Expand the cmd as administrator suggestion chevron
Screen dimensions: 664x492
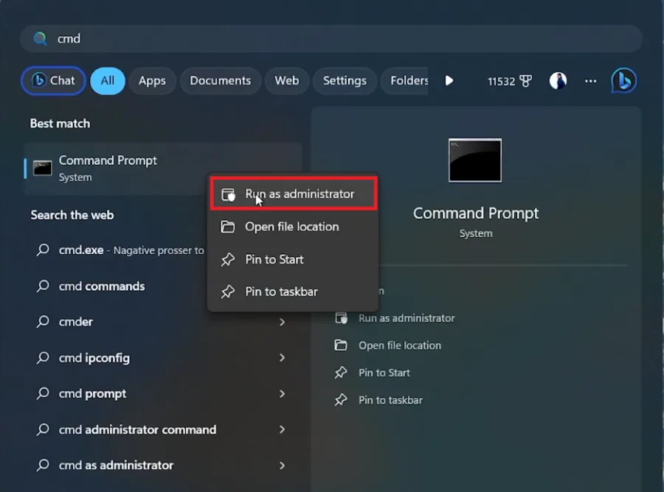[x=282, y=465]
